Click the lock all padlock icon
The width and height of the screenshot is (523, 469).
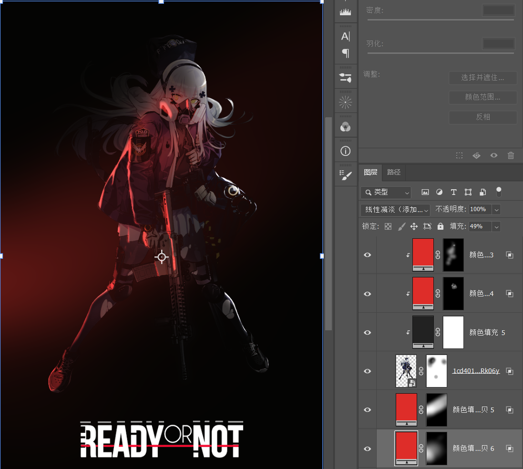click(x=440, y=226)
